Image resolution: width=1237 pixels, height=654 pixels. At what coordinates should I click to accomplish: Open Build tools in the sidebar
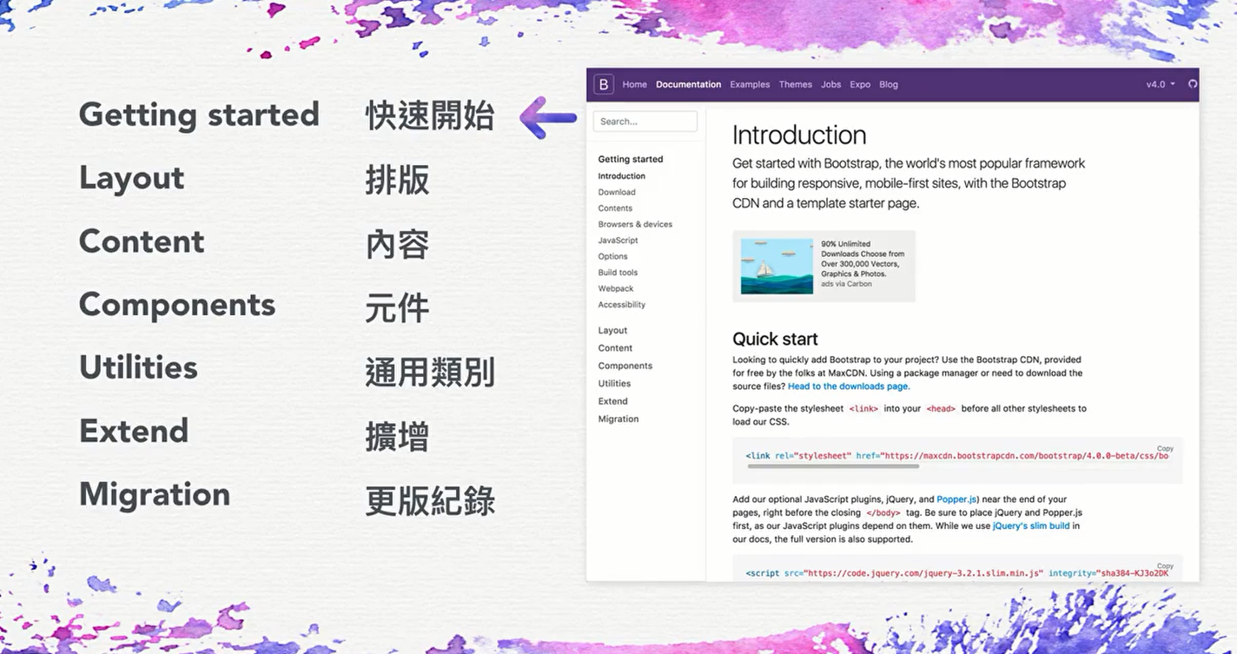point(618,273)
